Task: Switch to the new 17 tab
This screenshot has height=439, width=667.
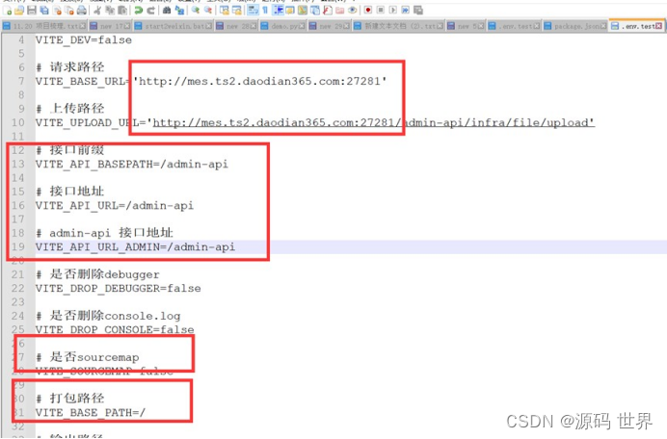Action: (110, 26)
